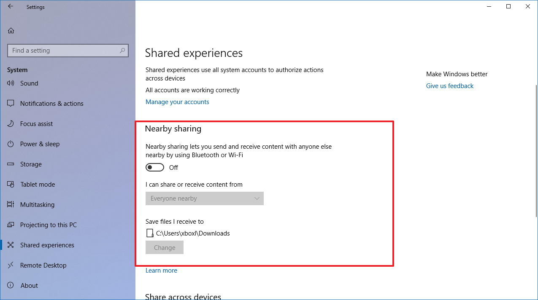Image resolution: width=538 pixels, height=300 pixels.
Task: Minimize the Settings window
Action: tap(489, 7)
